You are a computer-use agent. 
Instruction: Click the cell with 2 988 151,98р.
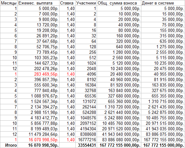38,112
